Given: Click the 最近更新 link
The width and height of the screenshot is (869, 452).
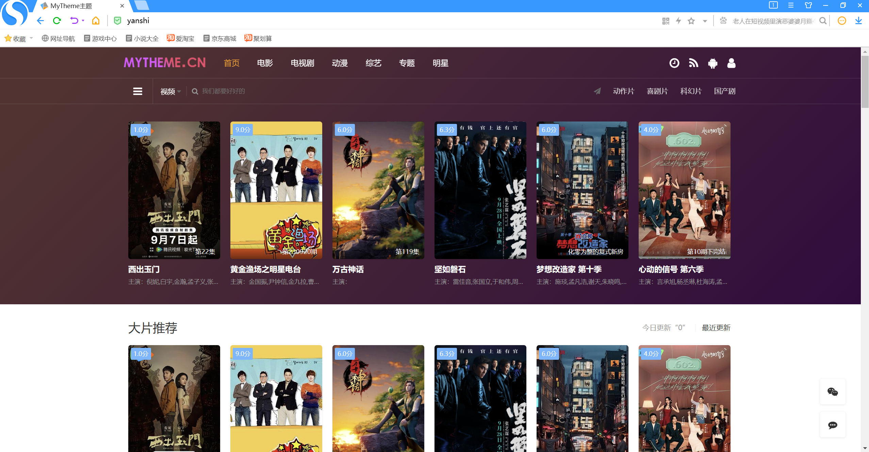Looking at the screenshot, I should 716,328.
